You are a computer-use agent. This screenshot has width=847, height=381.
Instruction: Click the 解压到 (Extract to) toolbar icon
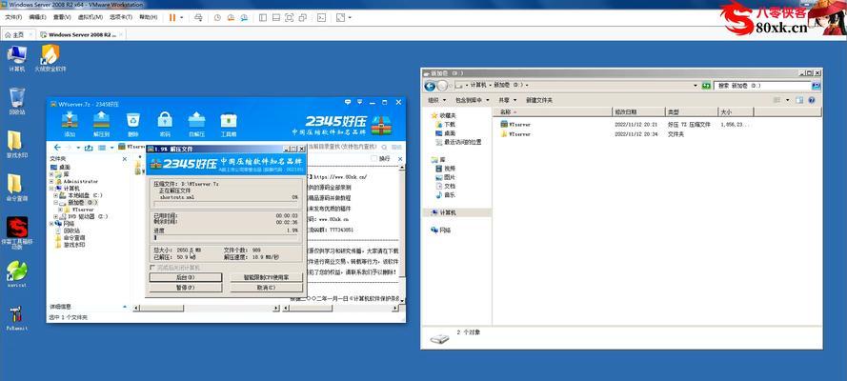[x=101, y=124]
